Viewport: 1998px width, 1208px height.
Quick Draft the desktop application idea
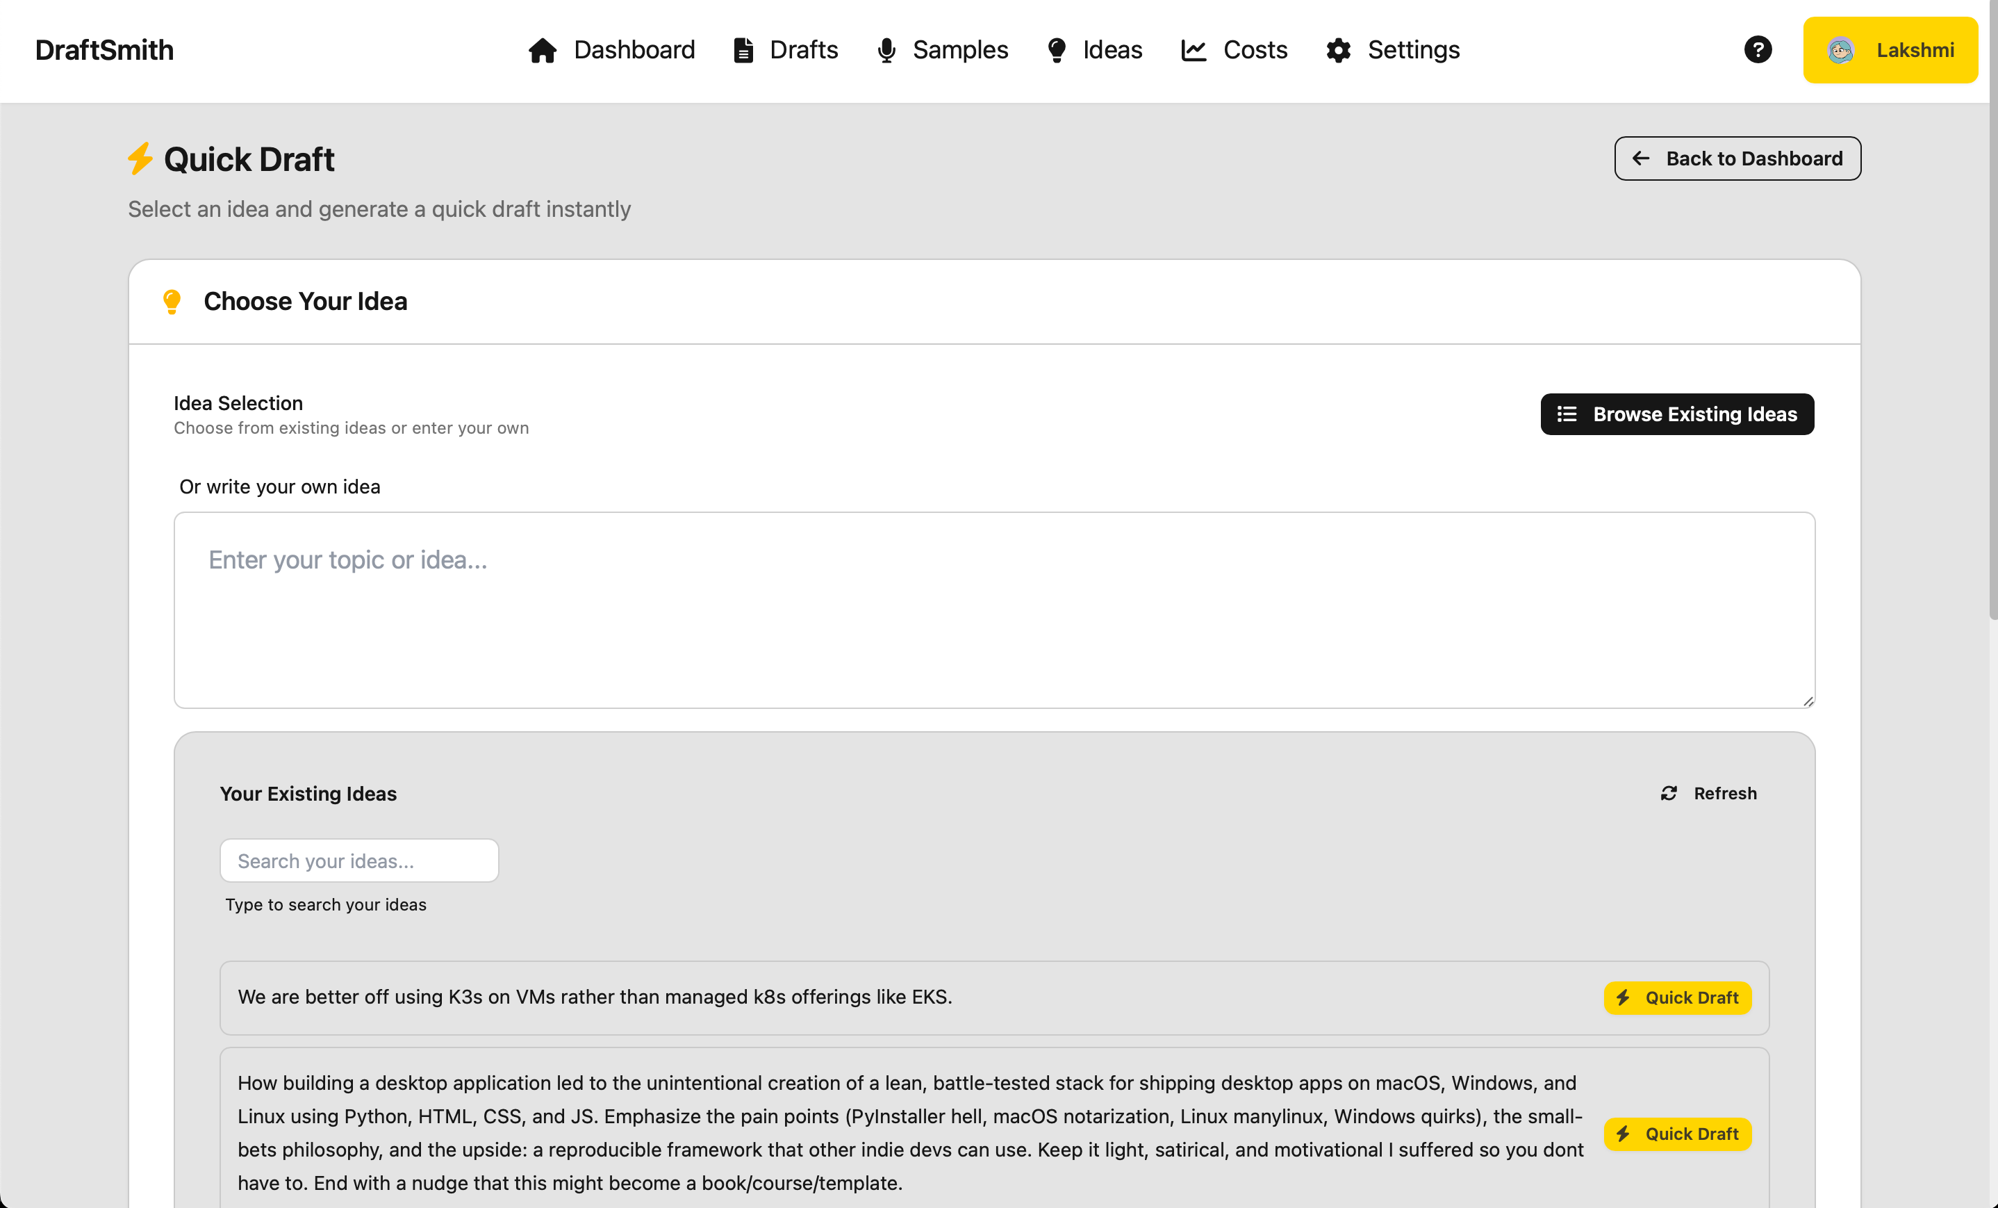1677,1134
